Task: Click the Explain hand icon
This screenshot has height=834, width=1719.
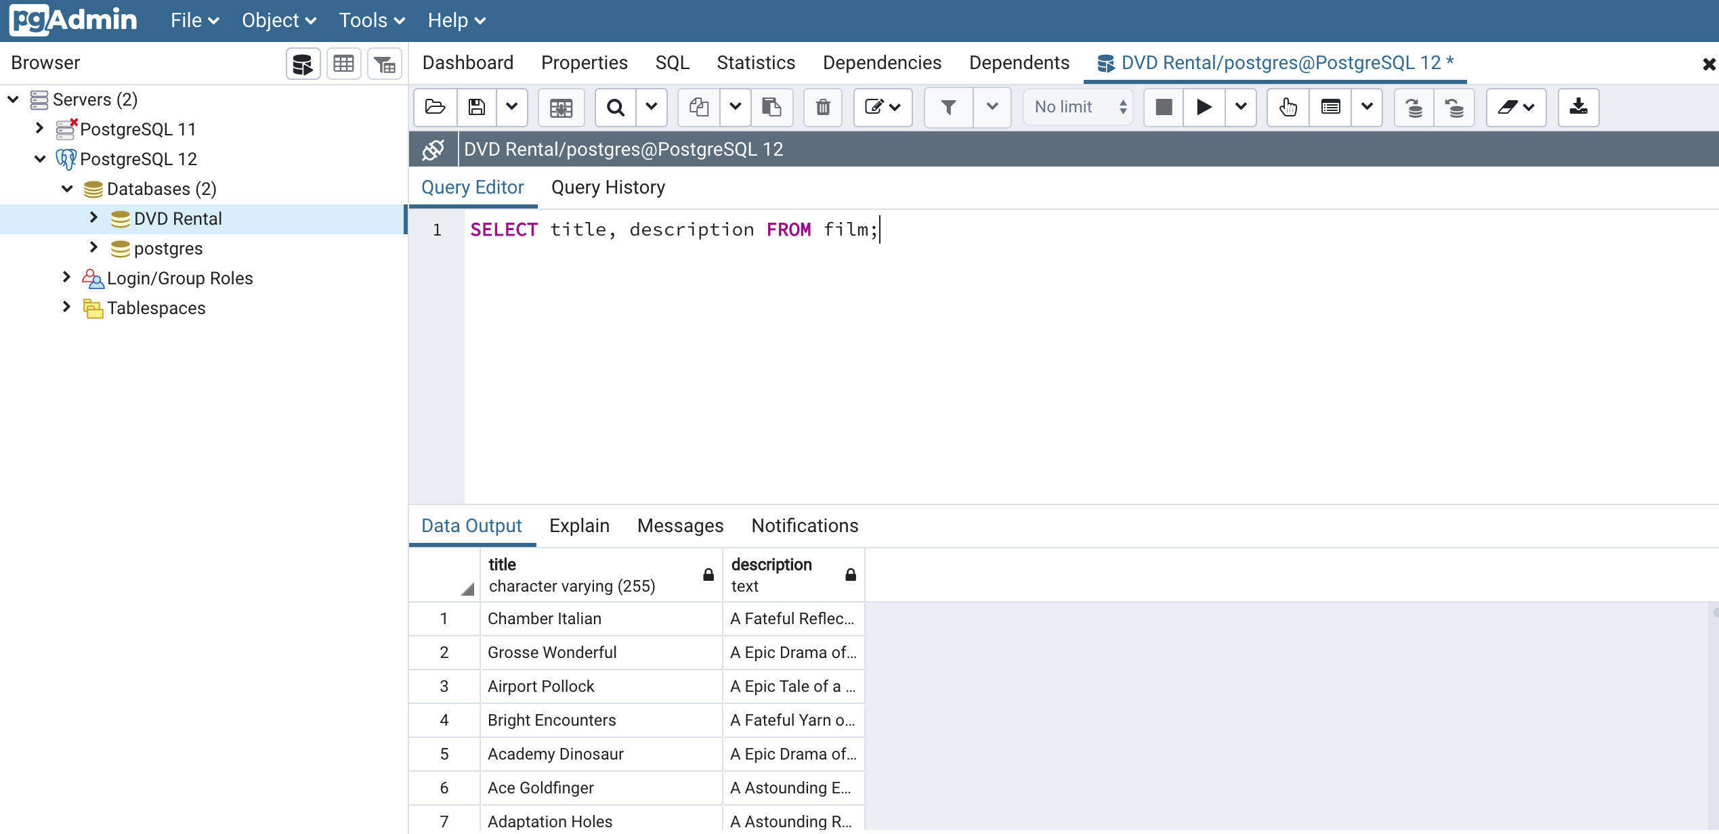Action: (x=1288, y=107)
